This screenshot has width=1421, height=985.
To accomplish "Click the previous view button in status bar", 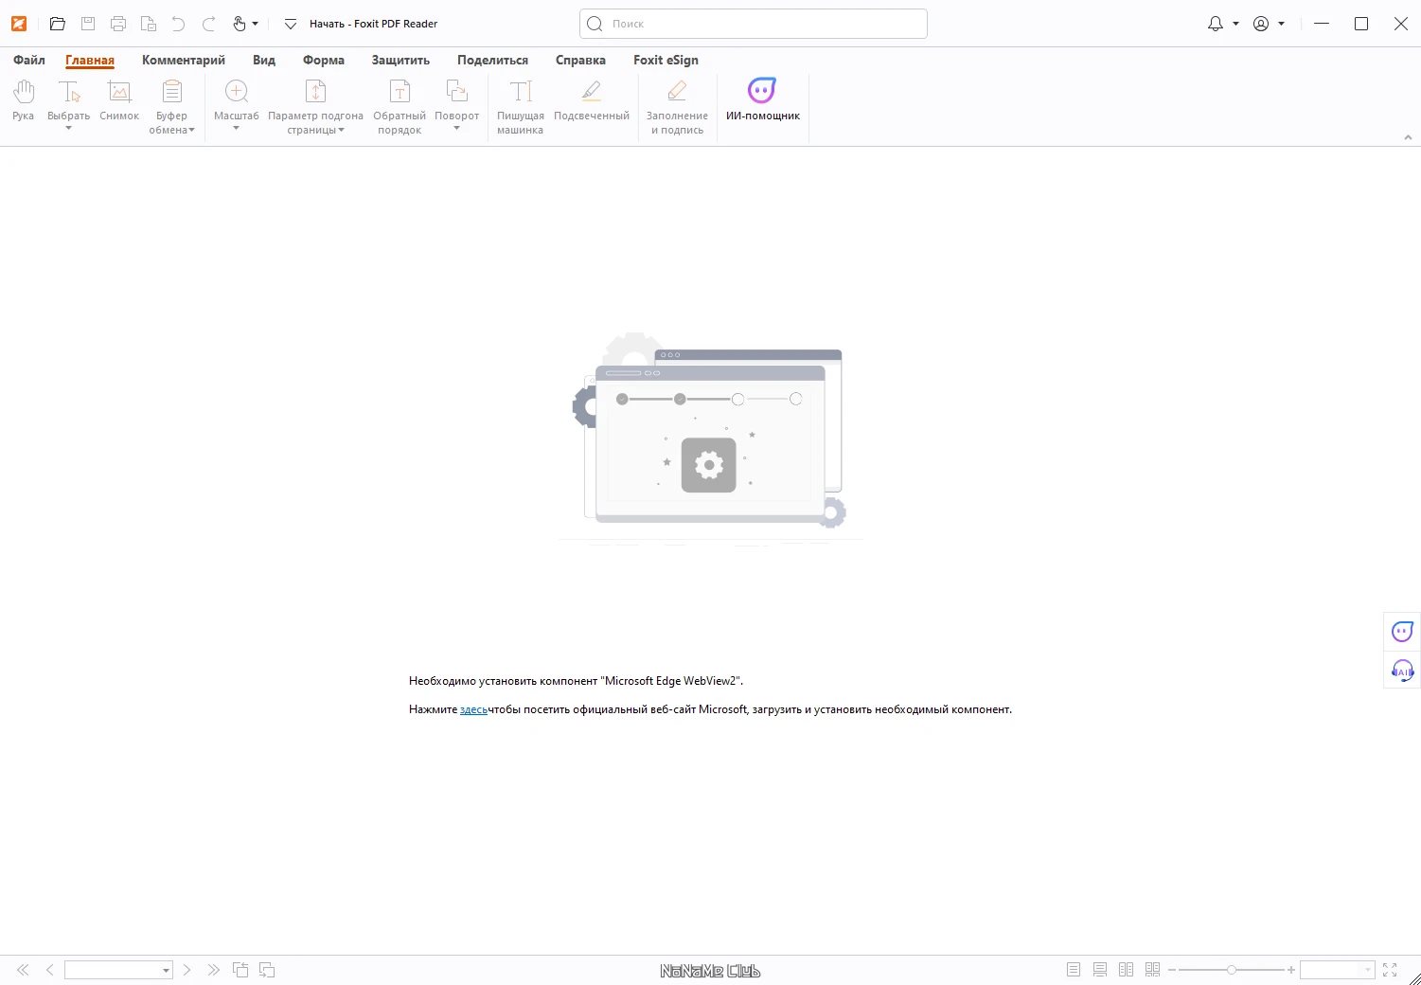I will pyautogui.click(x=240, y=970).
